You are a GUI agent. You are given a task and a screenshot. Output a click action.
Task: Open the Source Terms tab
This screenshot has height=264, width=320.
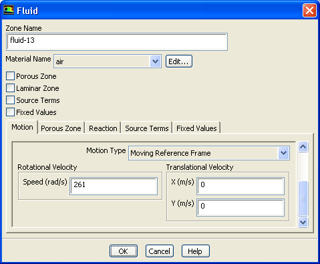click(147, 128)
